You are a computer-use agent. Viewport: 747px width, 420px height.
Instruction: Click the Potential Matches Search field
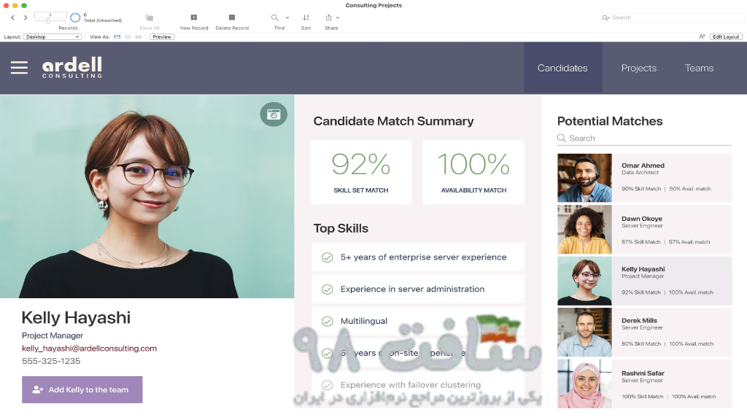click(x=645, y=138)
